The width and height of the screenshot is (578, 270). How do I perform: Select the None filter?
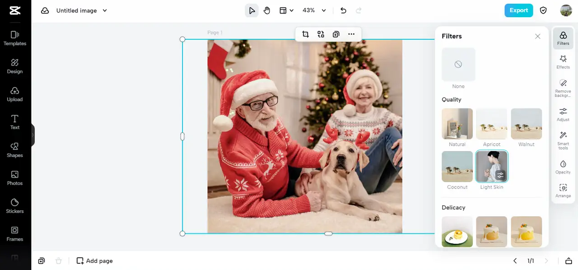point(458,65)
